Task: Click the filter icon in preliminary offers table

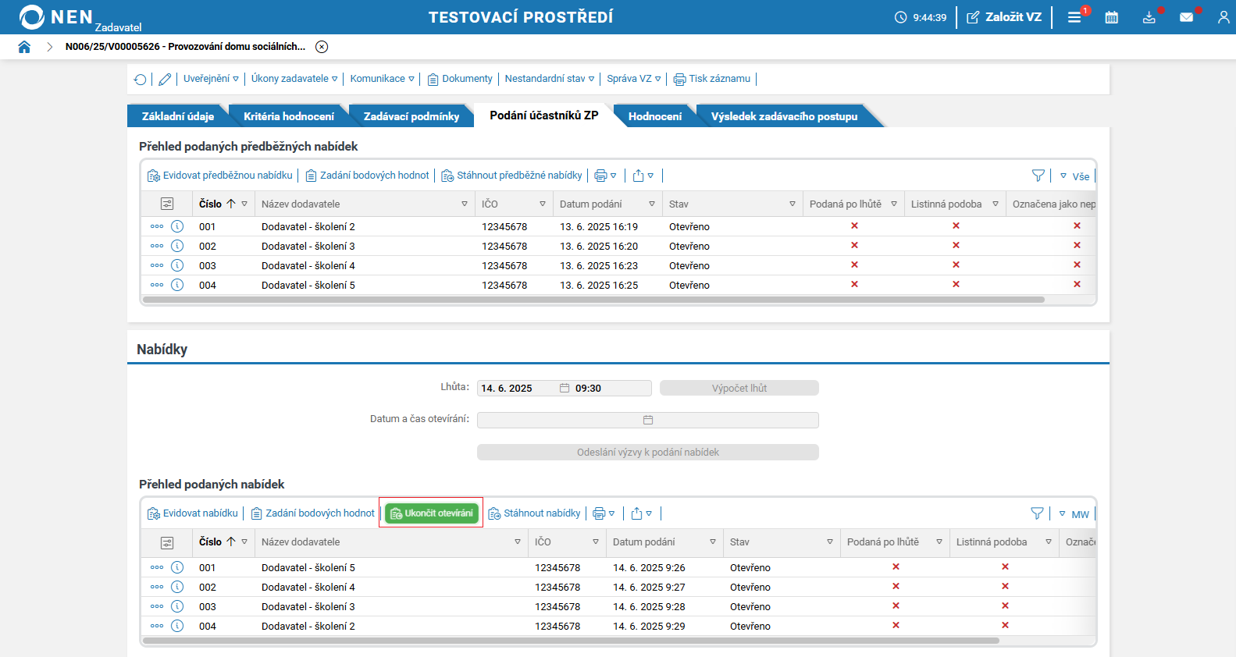Action: (1038, 176)
